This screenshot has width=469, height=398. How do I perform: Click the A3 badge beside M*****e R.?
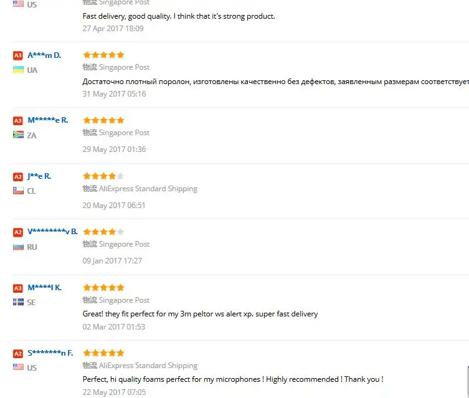click(x=18, y=121)
